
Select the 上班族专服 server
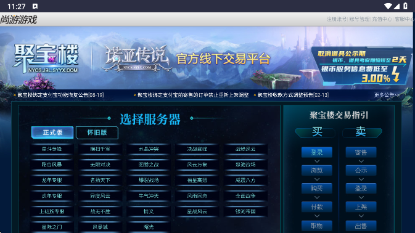tap(52, 211)
